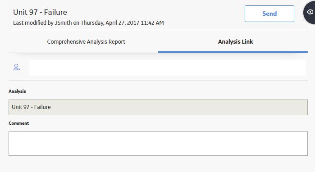Click the empty bottom area of the Comment box
The width and height of the screenshot is (315, 172).
[x=158, y=152]
